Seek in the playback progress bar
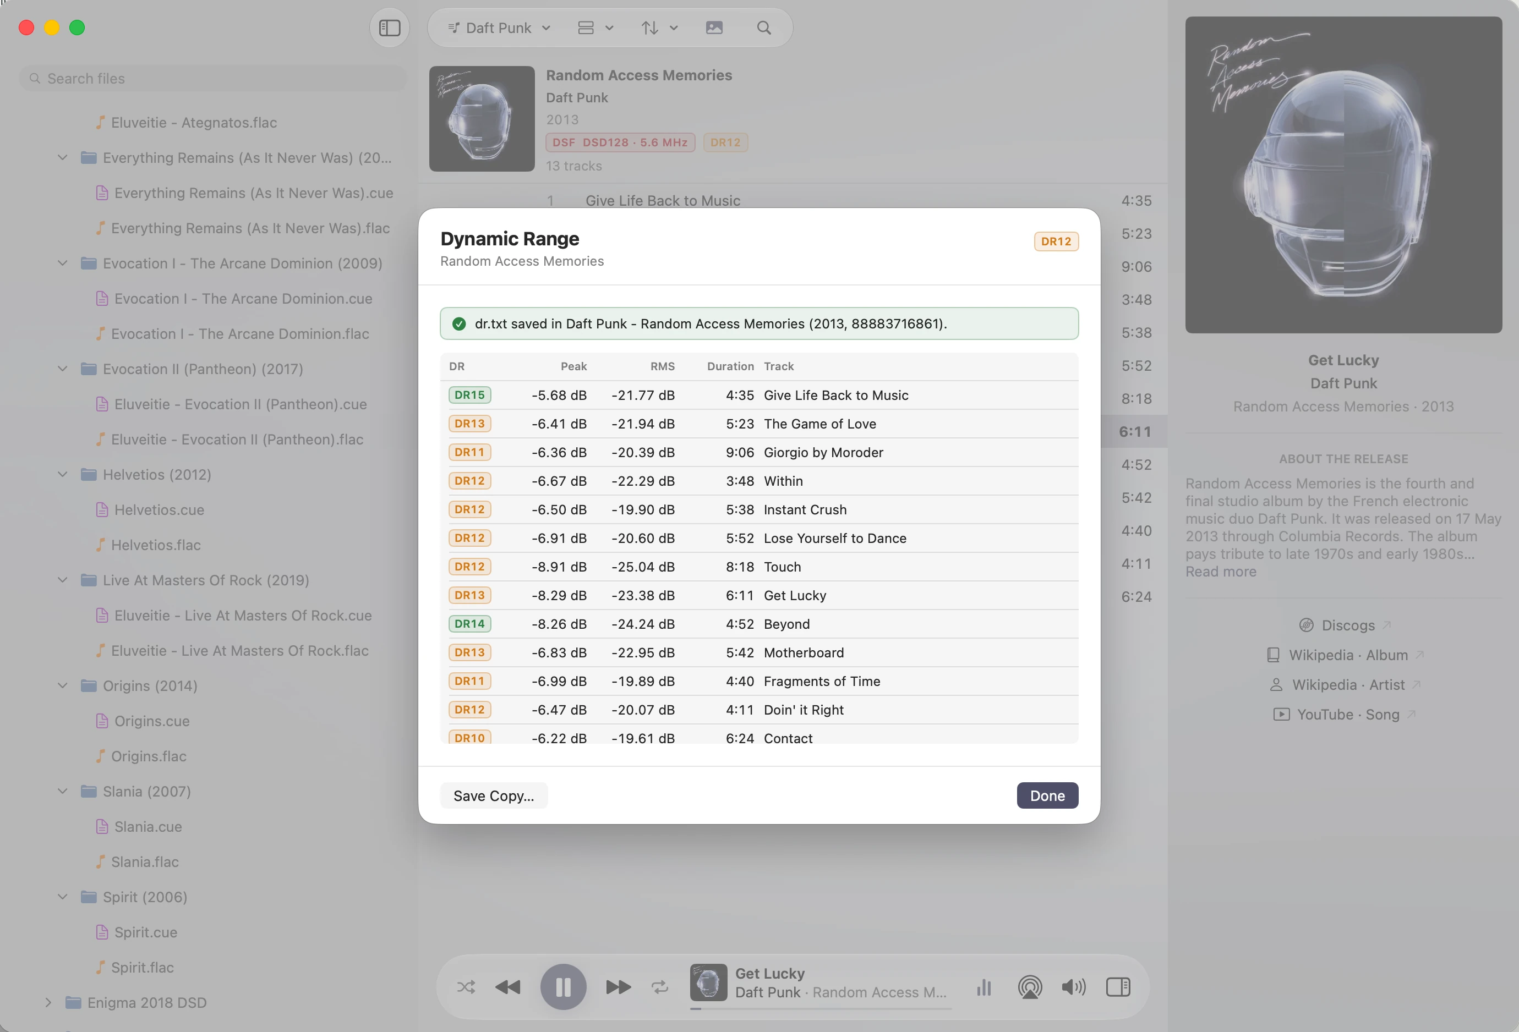This screenshot has height=1032, width=1519. coord(820,1008)
